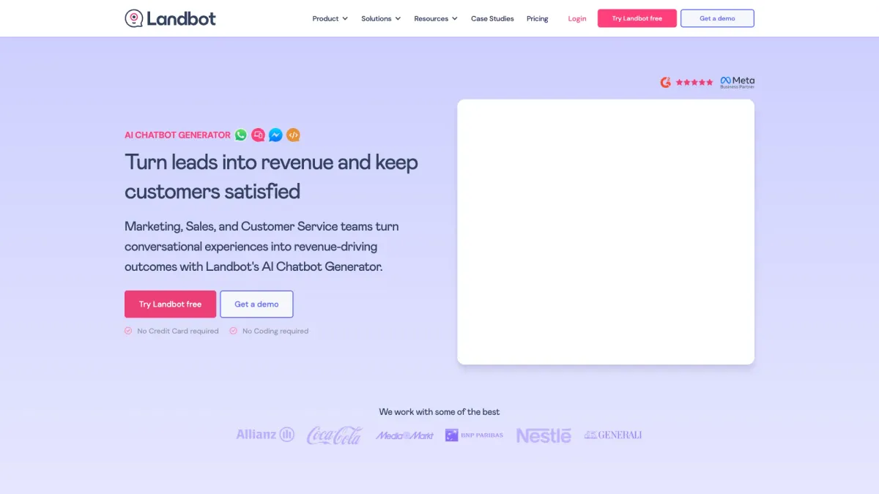Image resolution: width=879 pixels, height=494 pixels.
Task: Select the Messenger channel icon
Action: [275, 135]
